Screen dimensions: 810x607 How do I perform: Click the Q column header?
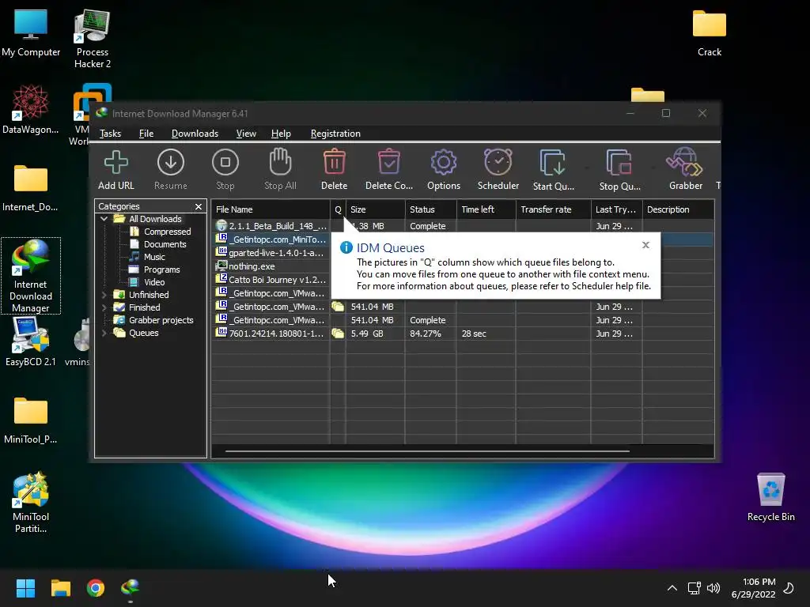[x=338, y=209]
